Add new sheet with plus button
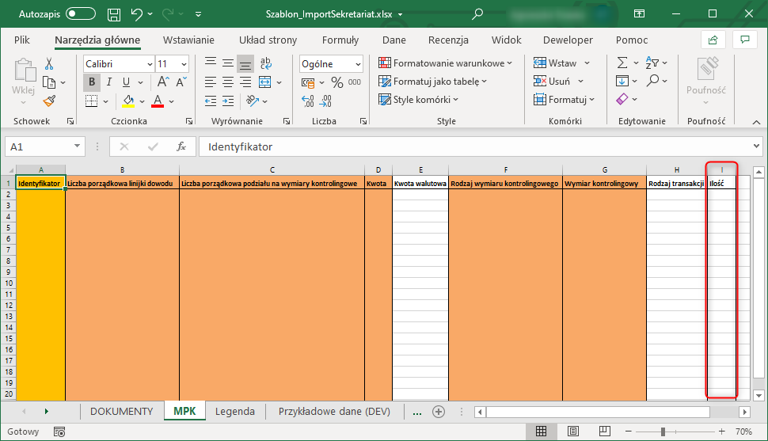The height and width of the screenshot is (441, 768). click(438, 412)
